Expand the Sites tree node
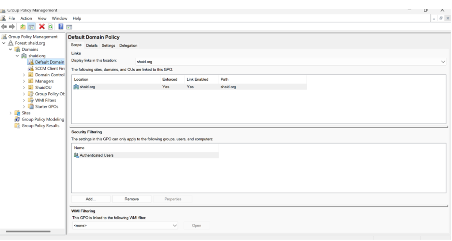This screenshot has width=452, height=241. 11,113
